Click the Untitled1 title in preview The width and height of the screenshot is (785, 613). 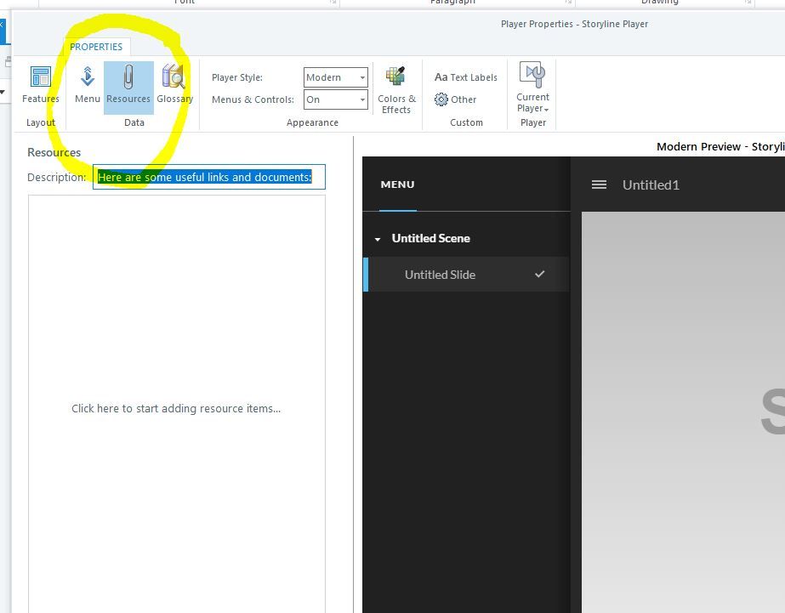coord(651,184)
